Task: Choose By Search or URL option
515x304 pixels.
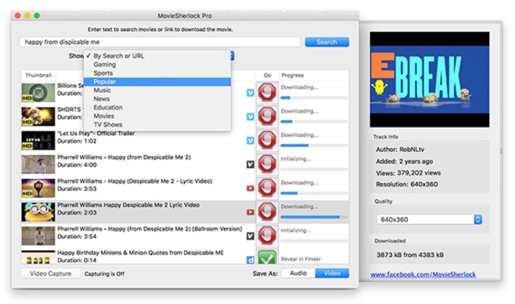Action: point(157,56)
